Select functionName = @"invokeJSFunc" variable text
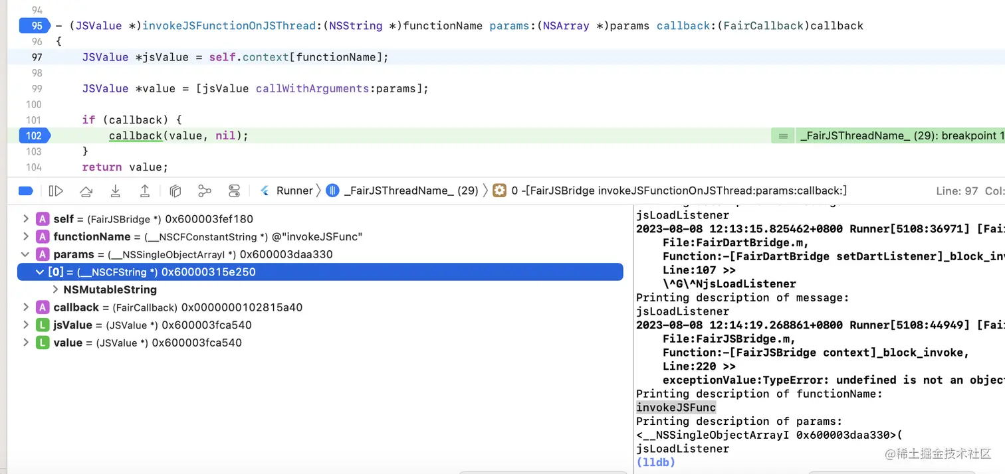 tap(208, 236)
